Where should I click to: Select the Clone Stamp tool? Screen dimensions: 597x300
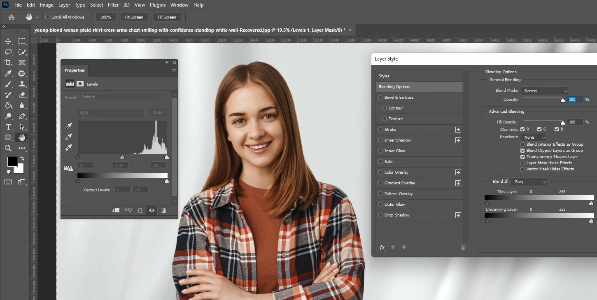point(22,84)
